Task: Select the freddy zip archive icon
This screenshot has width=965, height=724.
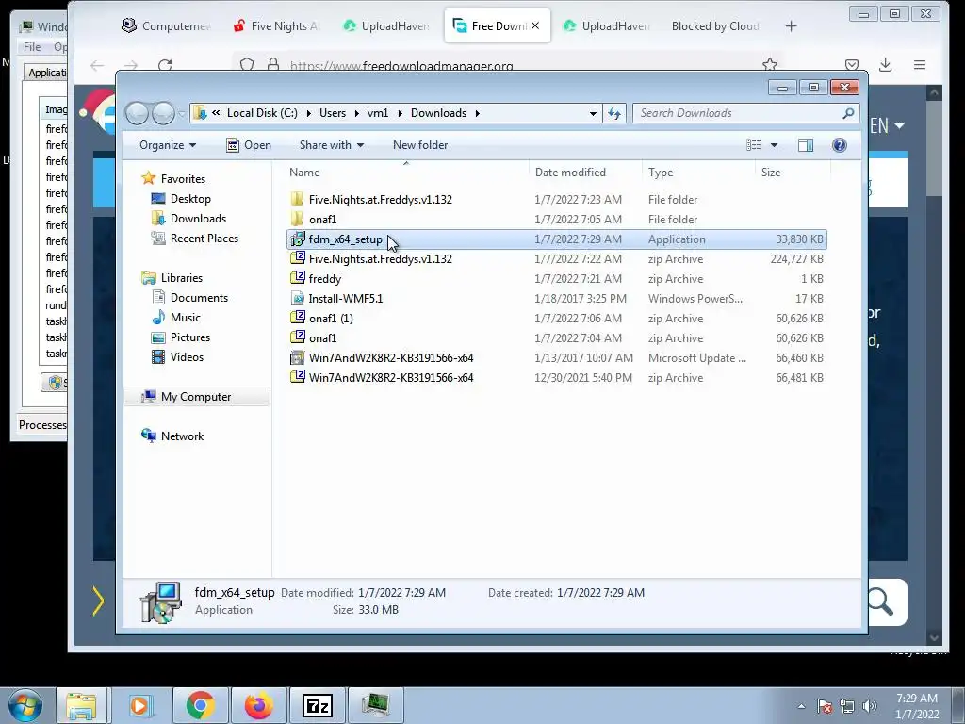Action: point(297,278)
